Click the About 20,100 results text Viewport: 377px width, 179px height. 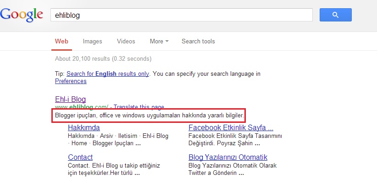[x=103, y=58]
